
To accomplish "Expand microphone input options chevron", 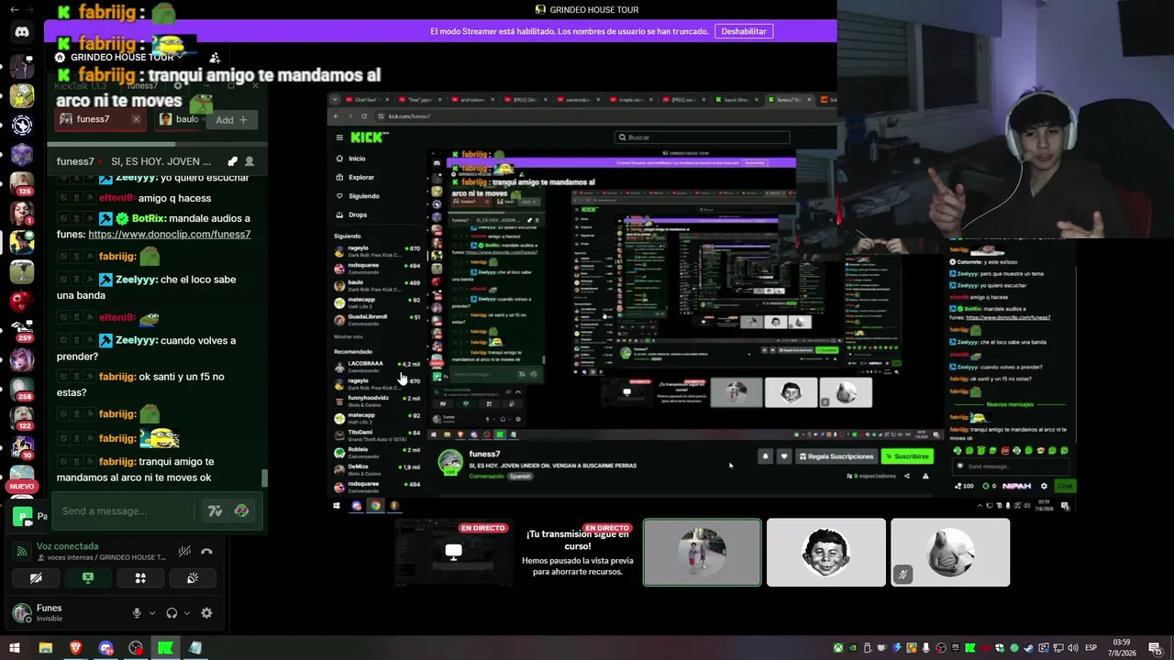I will [151, 613].
